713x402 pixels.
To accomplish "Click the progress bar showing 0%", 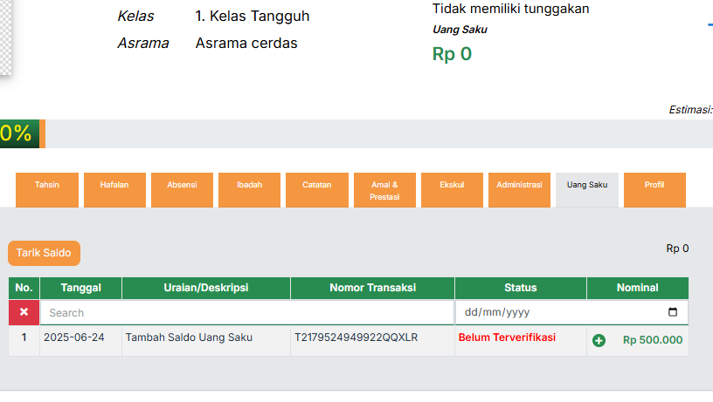I will (23, 133).
